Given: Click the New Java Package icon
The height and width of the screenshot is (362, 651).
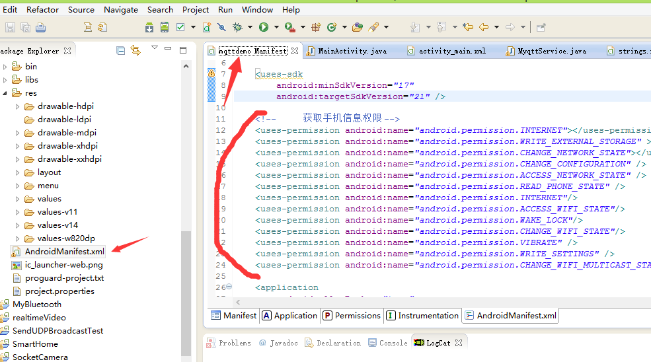Looking at the screenshot, I should coord(316,27).
